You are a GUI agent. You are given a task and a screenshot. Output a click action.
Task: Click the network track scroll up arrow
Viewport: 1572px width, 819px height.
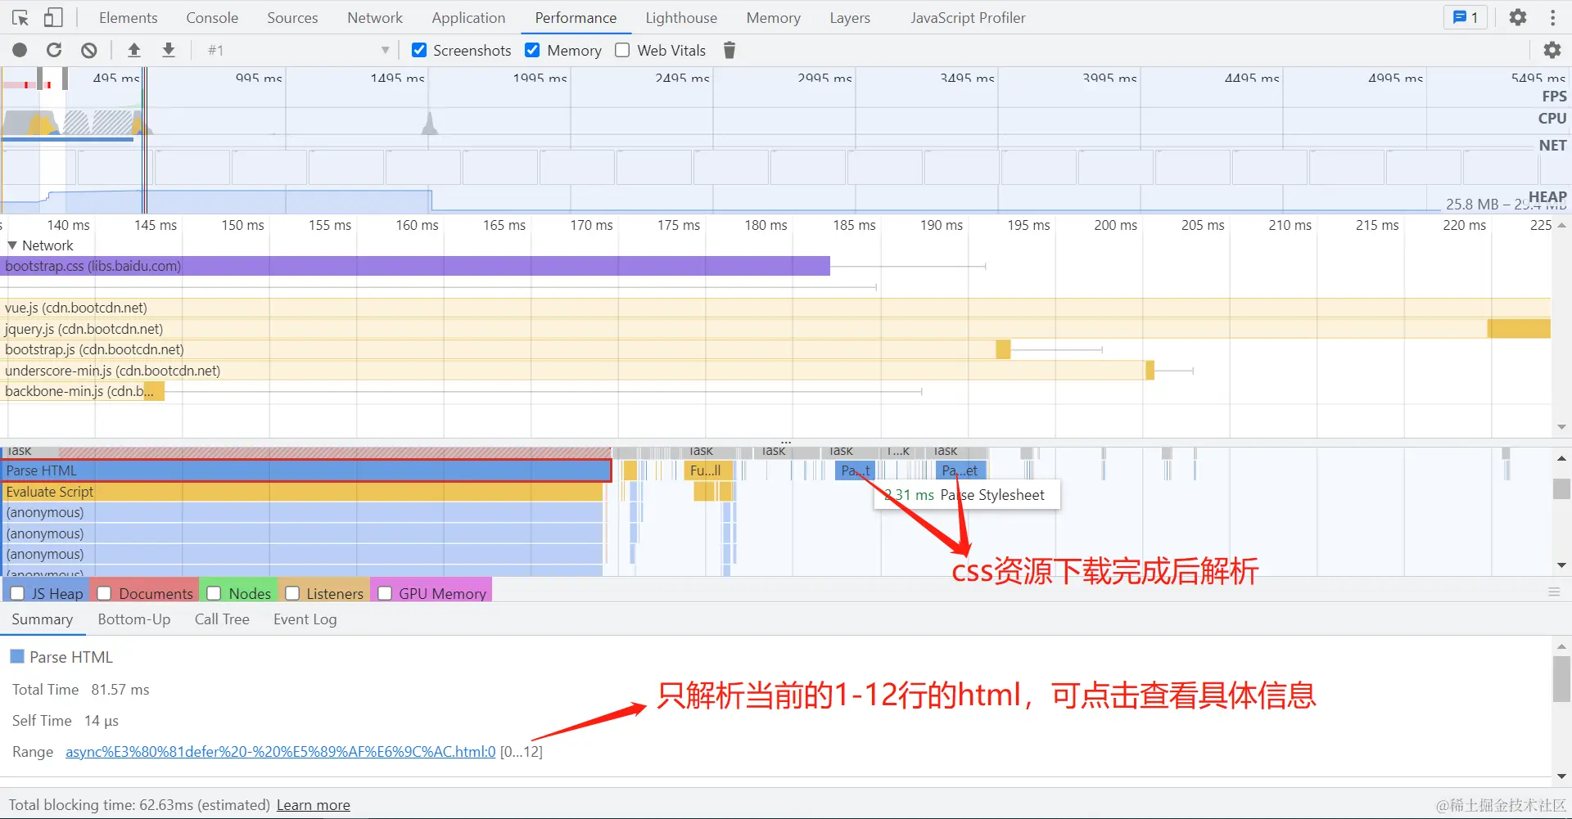[x=1561, y=225]
